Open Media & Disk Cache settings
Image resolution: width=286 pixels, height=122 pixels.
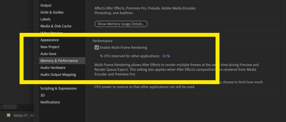point(56,26)
